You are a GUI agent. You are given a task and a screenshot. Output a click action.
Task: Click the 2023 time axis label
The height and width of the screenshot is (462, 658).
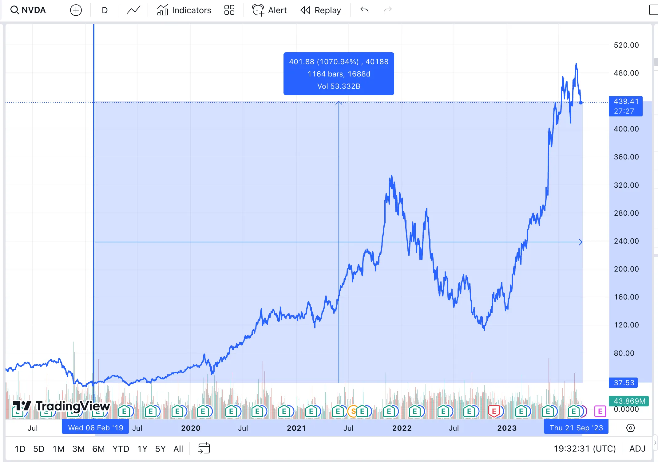[x=507, y=428]
